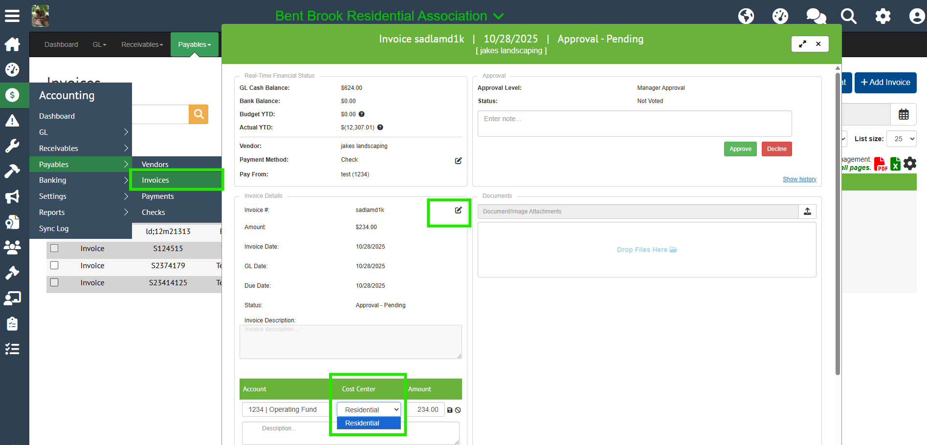Export the list using the PDF icon
927x445 pixels.
click(x=880, y=164)
